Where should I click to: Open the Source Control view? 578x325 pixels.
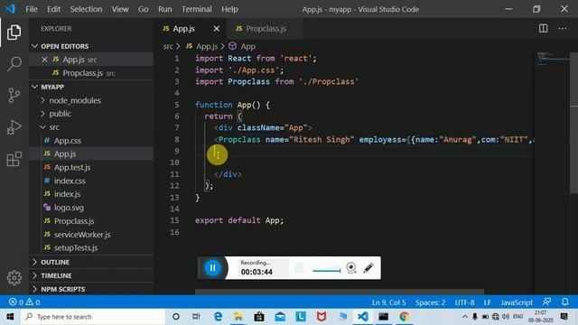[14, 95]
